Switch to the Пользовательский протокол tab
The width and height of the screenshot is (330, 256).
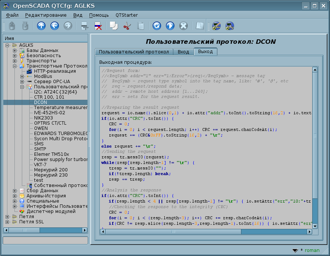(134, 52)
